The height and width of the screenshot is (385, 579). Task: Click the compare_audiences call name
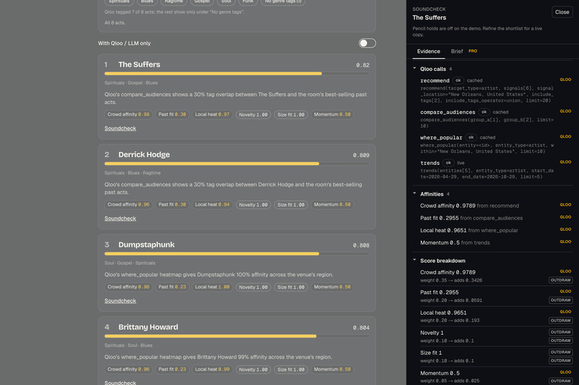pyautogui.click(x=448, y=112)
